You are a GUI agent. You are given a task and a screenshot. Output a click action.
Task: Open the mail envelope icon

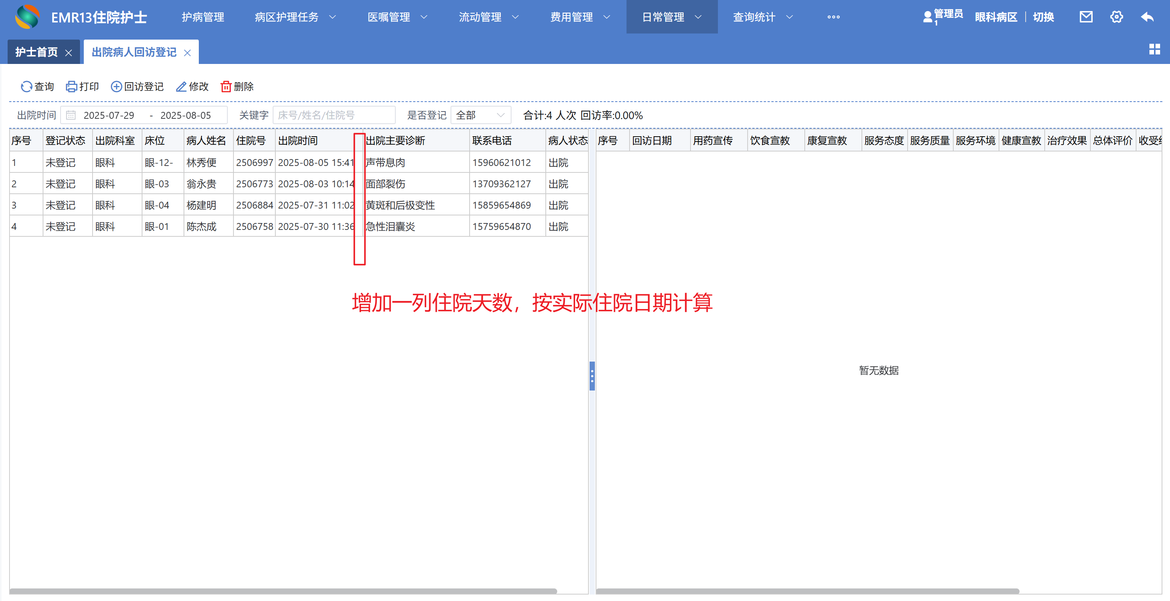click(1085, 17)
